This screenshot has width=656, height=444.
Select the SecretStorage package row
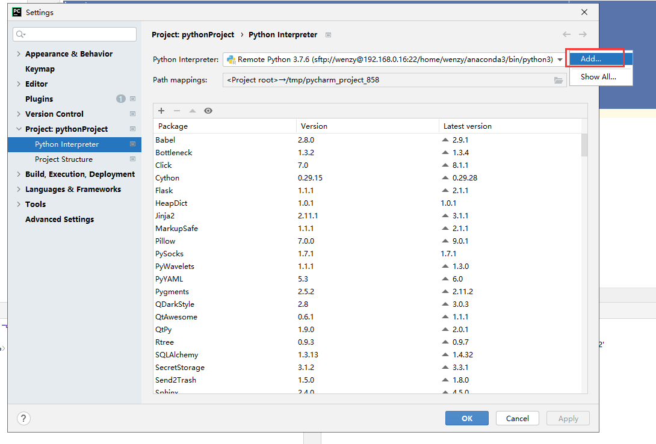coord(367,368)
